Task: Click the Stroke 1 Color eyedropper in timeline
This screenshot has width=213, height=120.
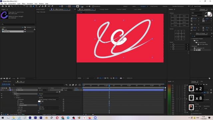Action: pyautogui.click(x=42, y=101)
